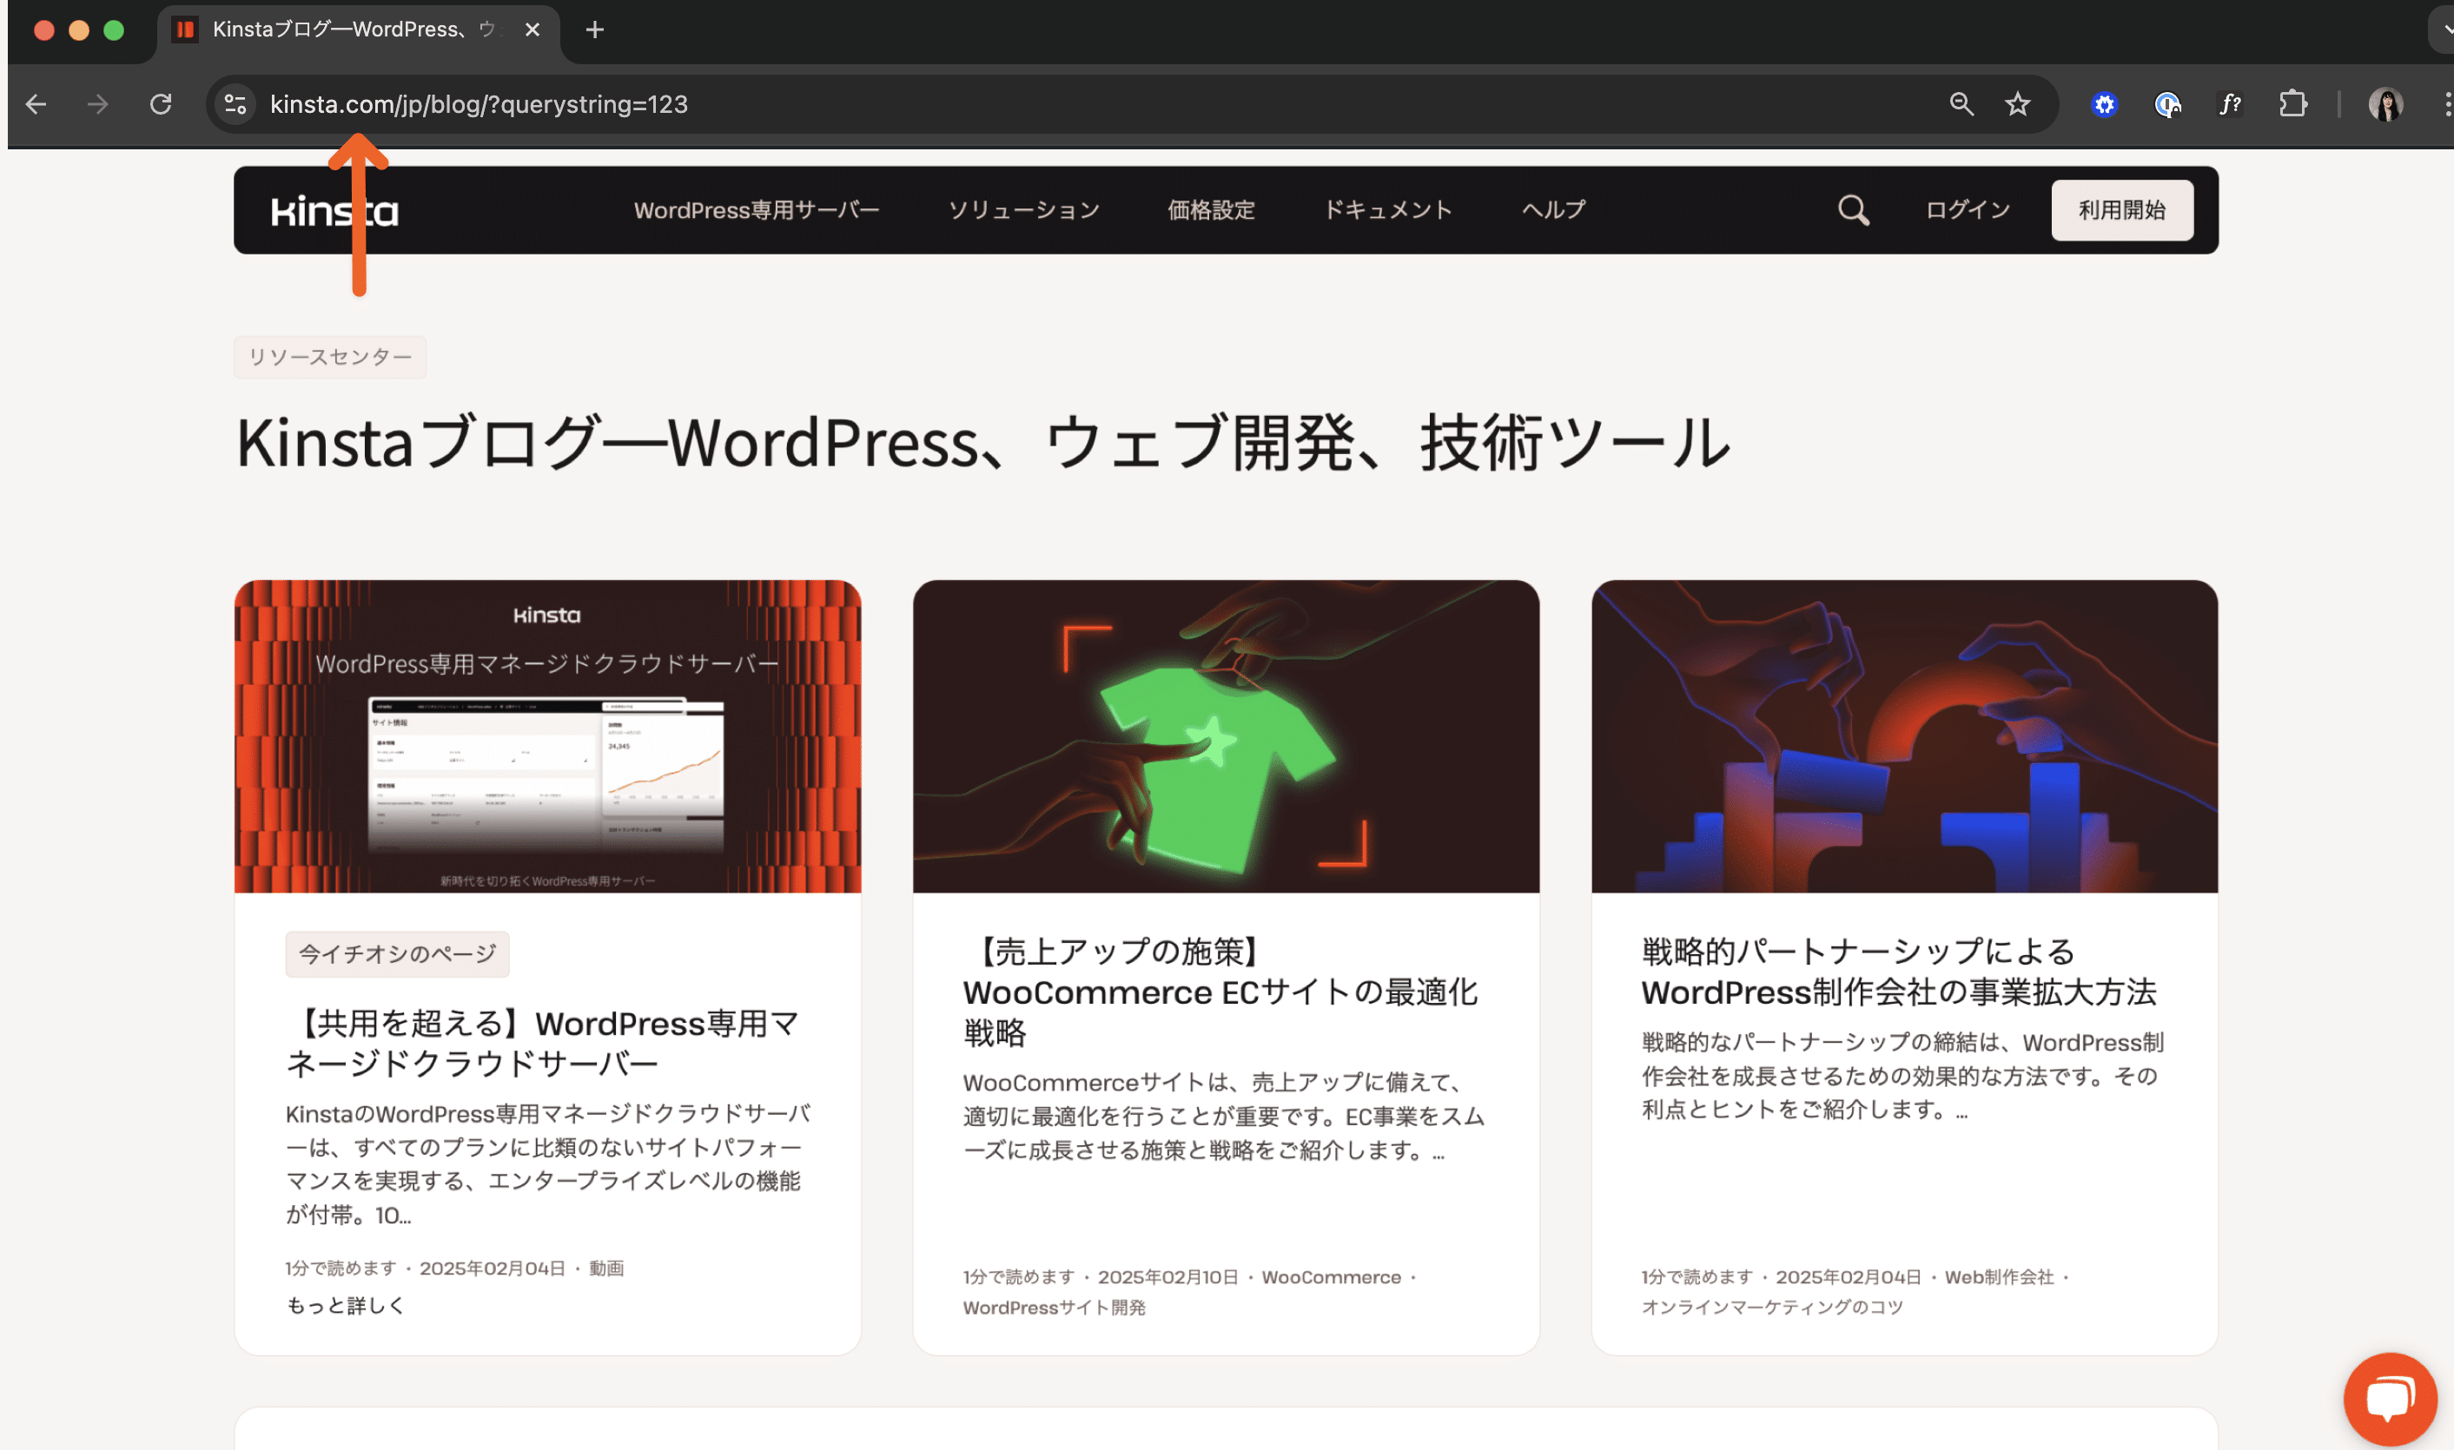2454x1450 pixels.
Task: Click the browser forward arrow
Action: (x=98, y=104)
